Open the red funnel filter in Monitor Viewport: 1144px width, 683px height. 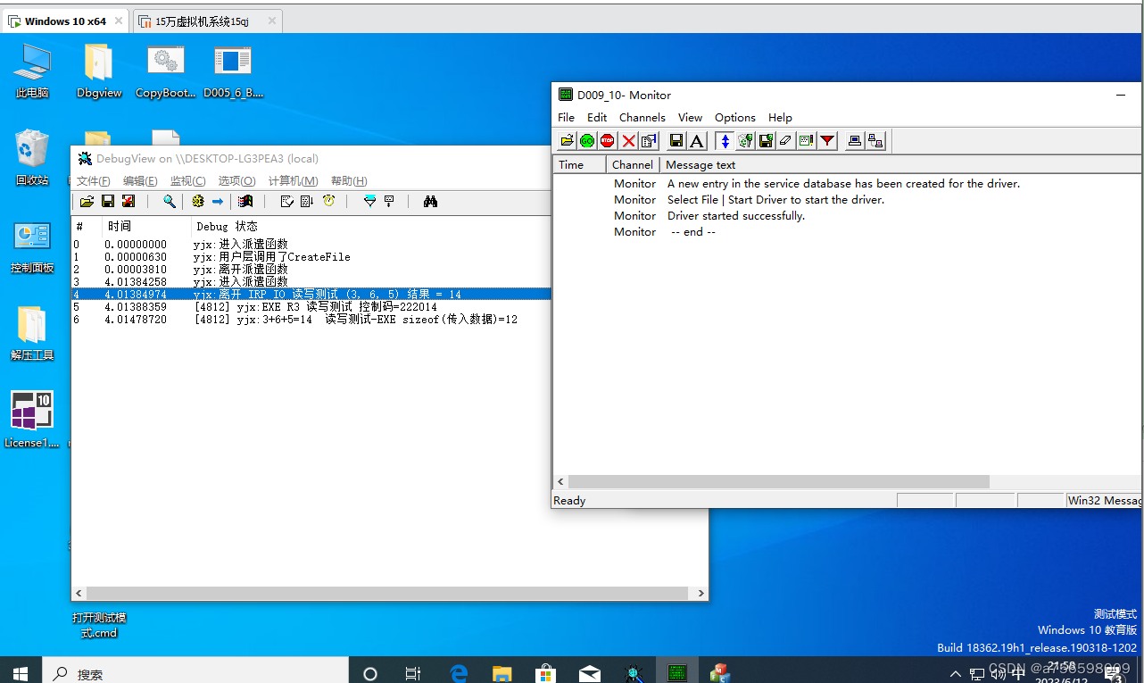click(827, 140)
